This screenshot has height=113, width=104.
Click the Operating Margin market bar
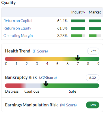(95, 36)
